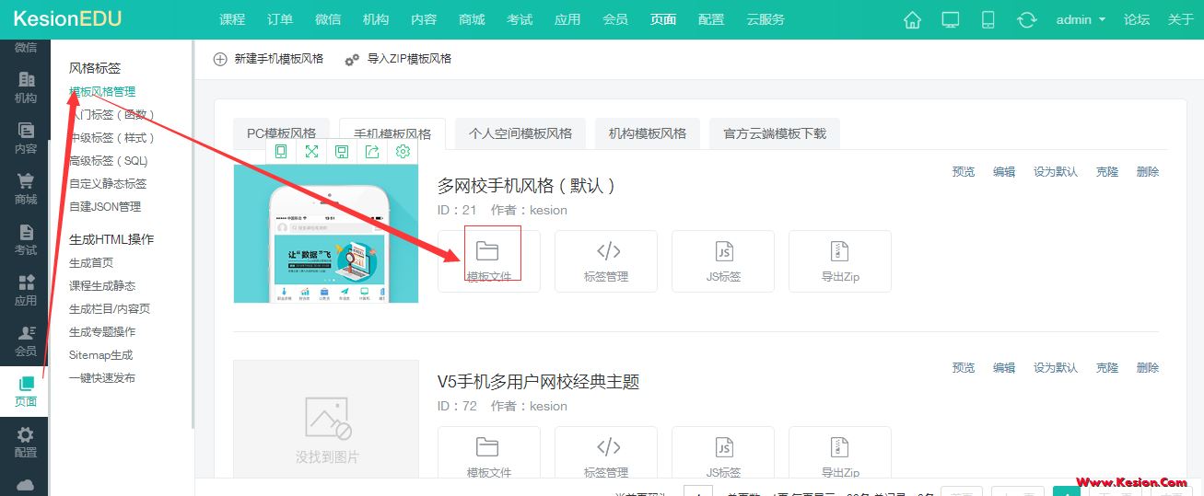Image resolution: width=1204 pixels, height=496 pixels.
Task: Open 应用 icon in left sidebar
Action: click(x=26, y=289)
